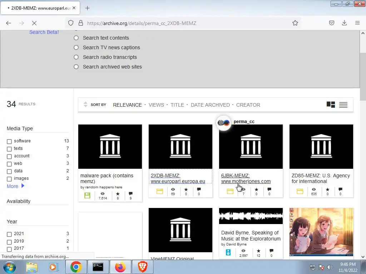This screenshot has width=366, height=274.
Task: Sort results by Views
Action: point(156,105)
